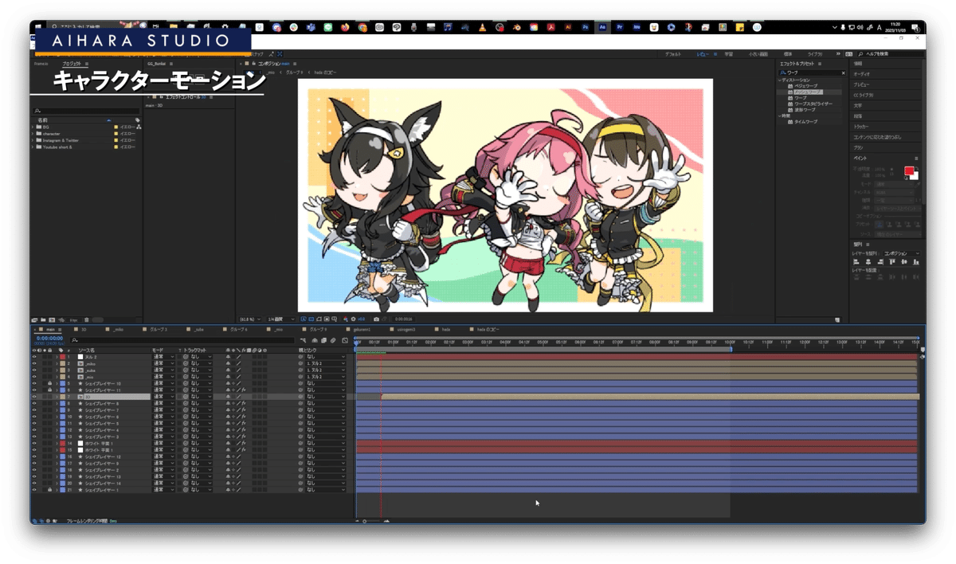Open track matte dropdown for _miko layer

201,363
